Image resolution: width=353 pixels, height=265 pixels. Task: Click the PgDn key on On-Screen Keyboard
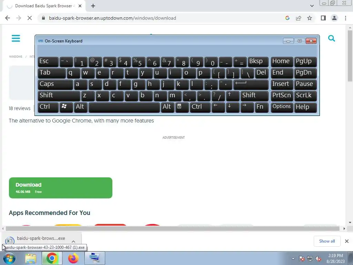click(x=305, y=73)
